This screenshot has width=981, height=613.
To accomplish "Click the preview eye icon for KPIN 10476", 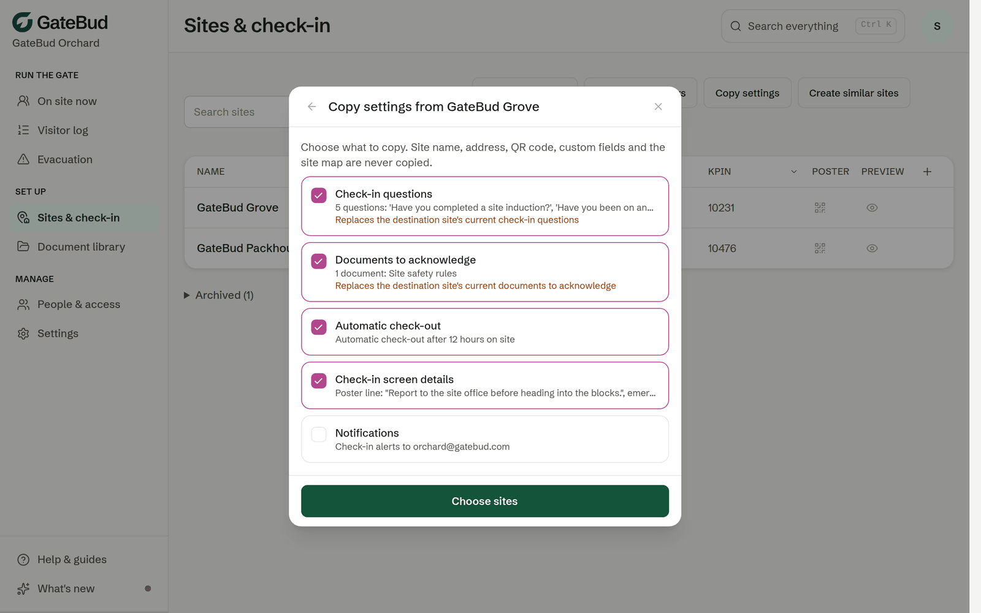I will point(872,248).
